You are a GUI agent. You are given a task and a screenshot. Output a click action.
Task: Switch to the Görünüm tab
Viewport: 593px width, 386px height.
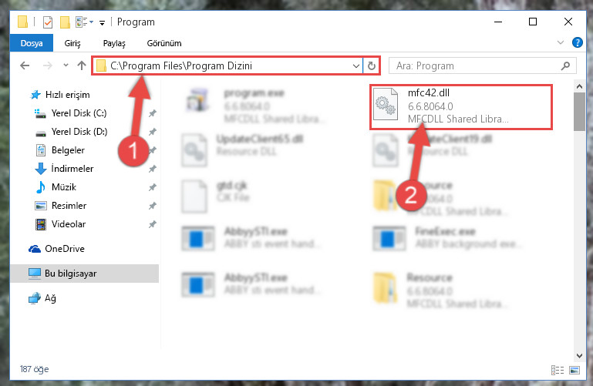coord(164,43)
